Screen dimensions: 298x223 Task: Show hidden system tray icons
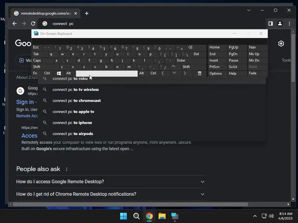tap(255, 216)
